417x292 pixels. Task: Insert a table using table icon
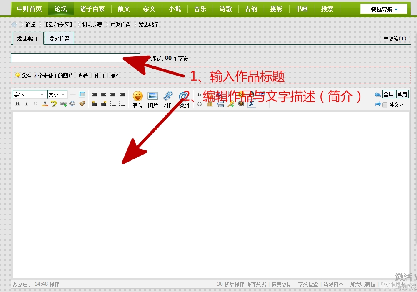(82, 94)
